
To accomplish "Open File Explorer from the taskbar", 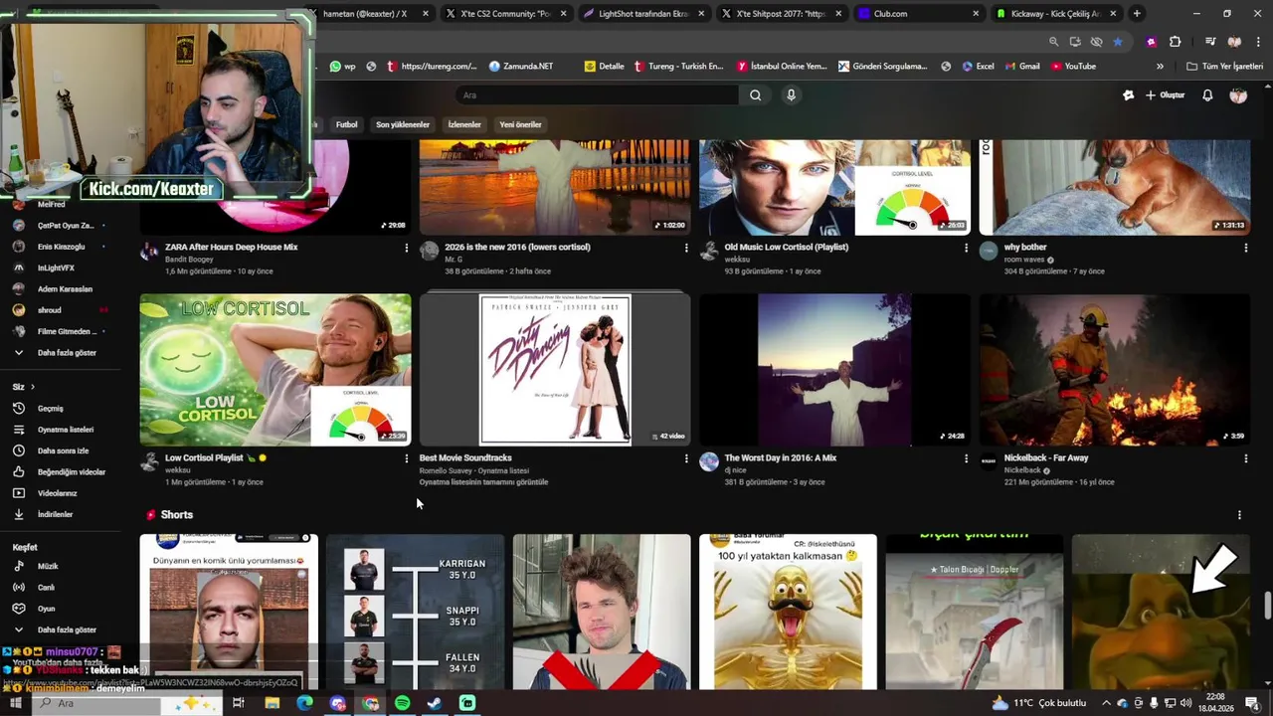I will pos(272,703).
